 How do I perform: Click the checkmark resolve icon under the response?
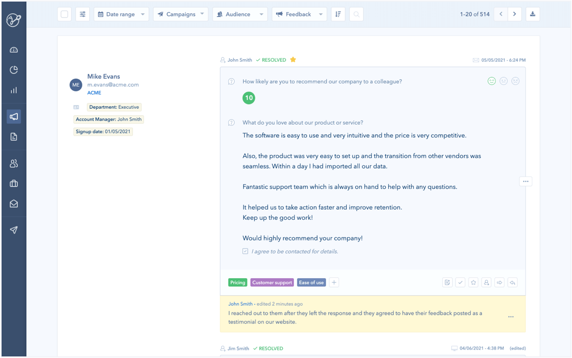tap(460, 282)
